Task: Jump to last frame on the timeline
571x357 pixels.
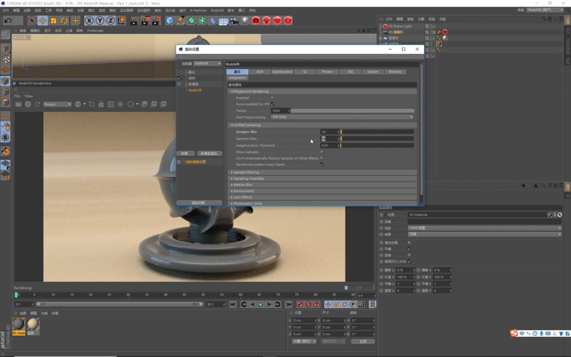Action: tap(288, 304)
